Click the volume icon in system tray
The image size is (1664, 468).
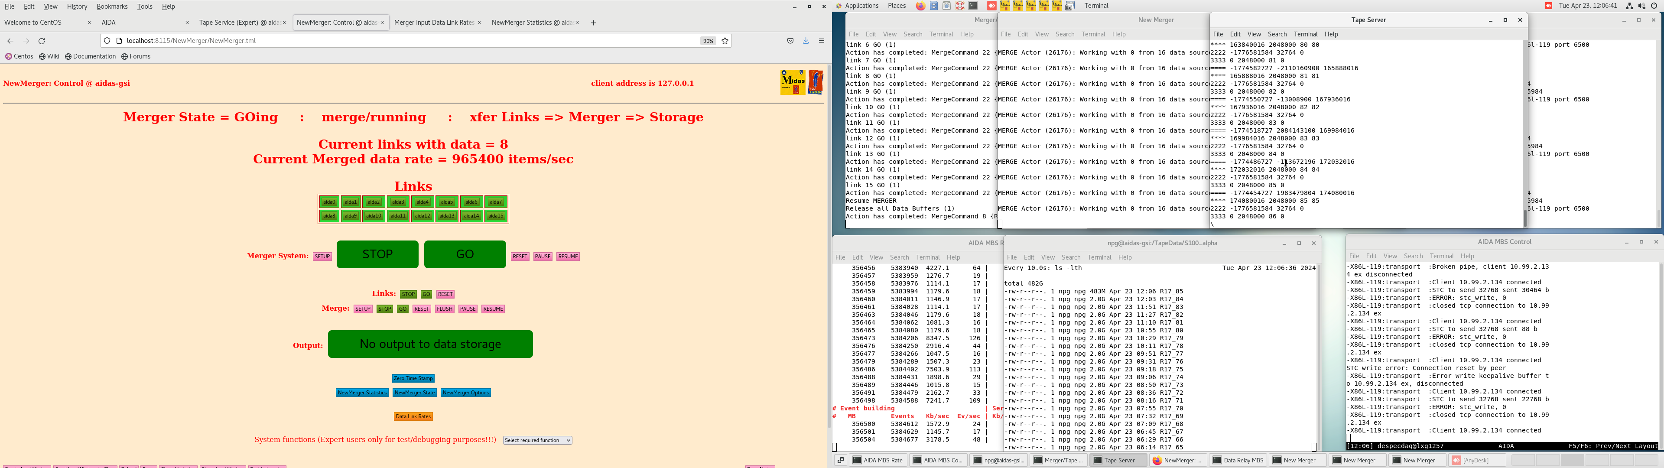click(1641, 6)
